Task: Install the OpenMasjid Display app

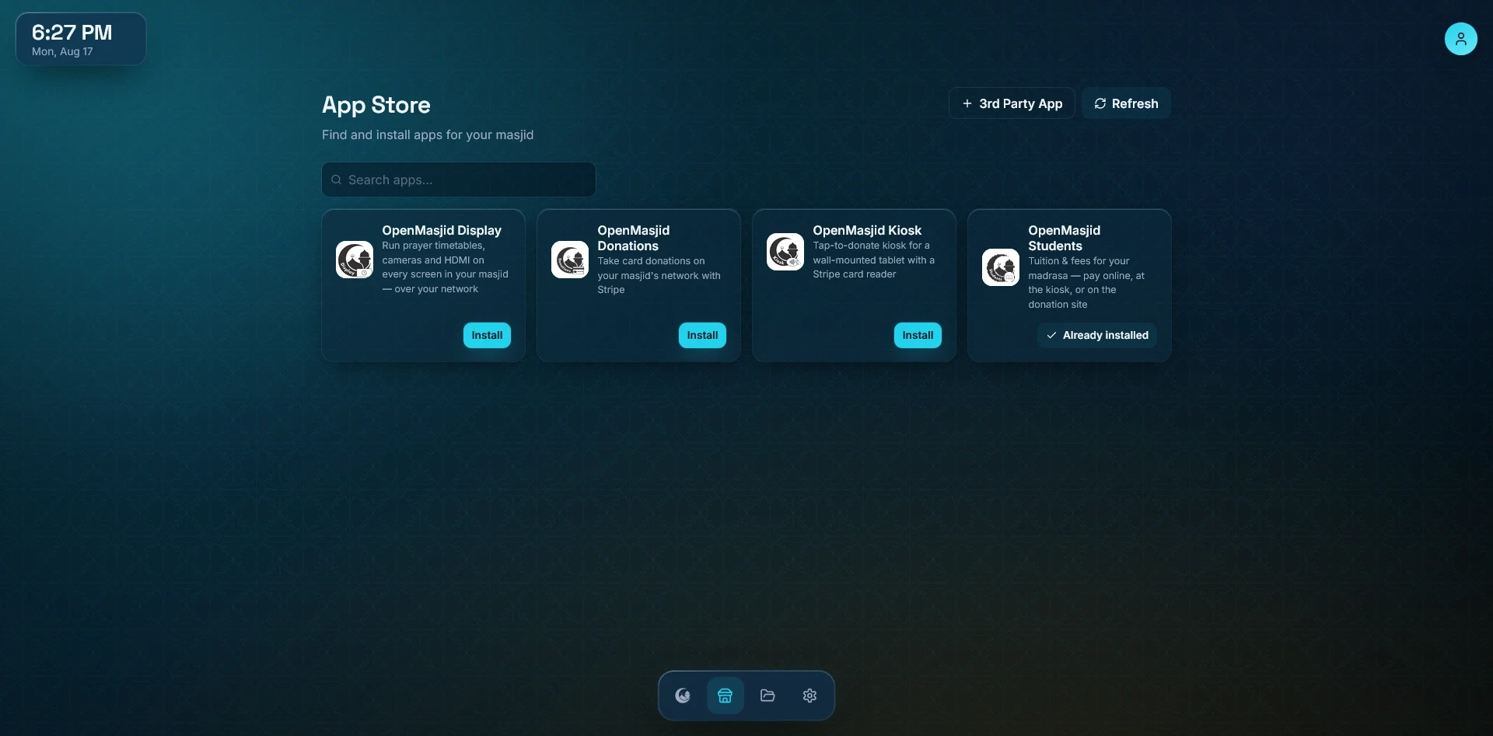Action: (487, 335)
